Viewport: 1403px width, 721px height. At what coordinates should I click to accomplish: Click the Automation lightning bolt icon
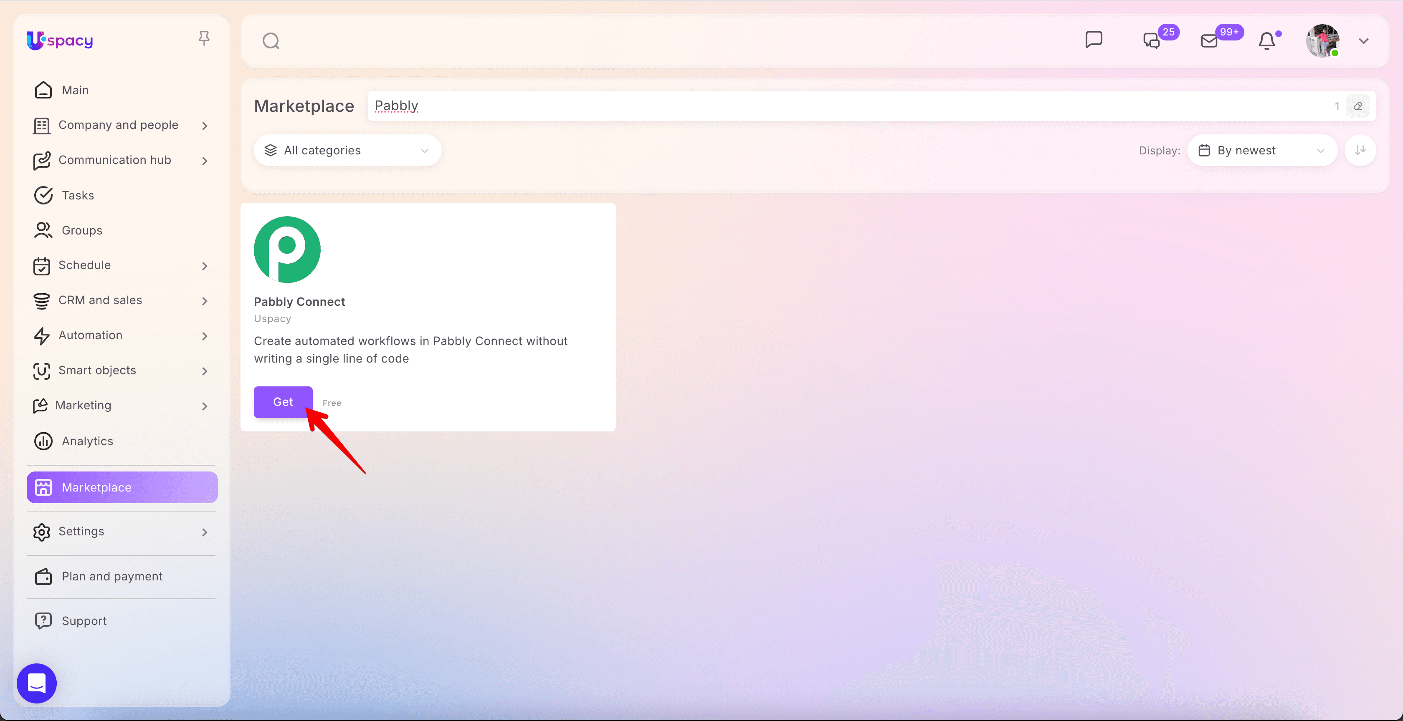[x=41, y=336]
